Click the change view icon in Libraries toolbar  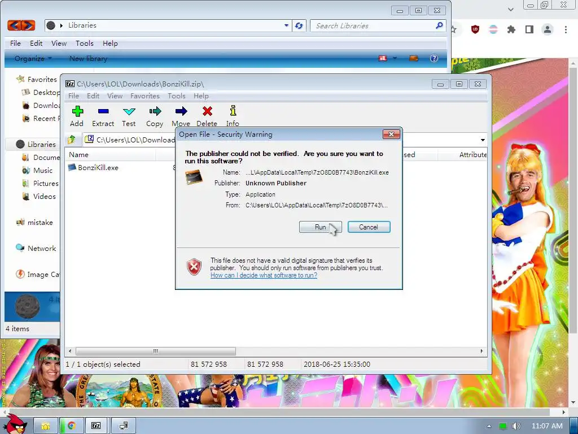point(383,58)
